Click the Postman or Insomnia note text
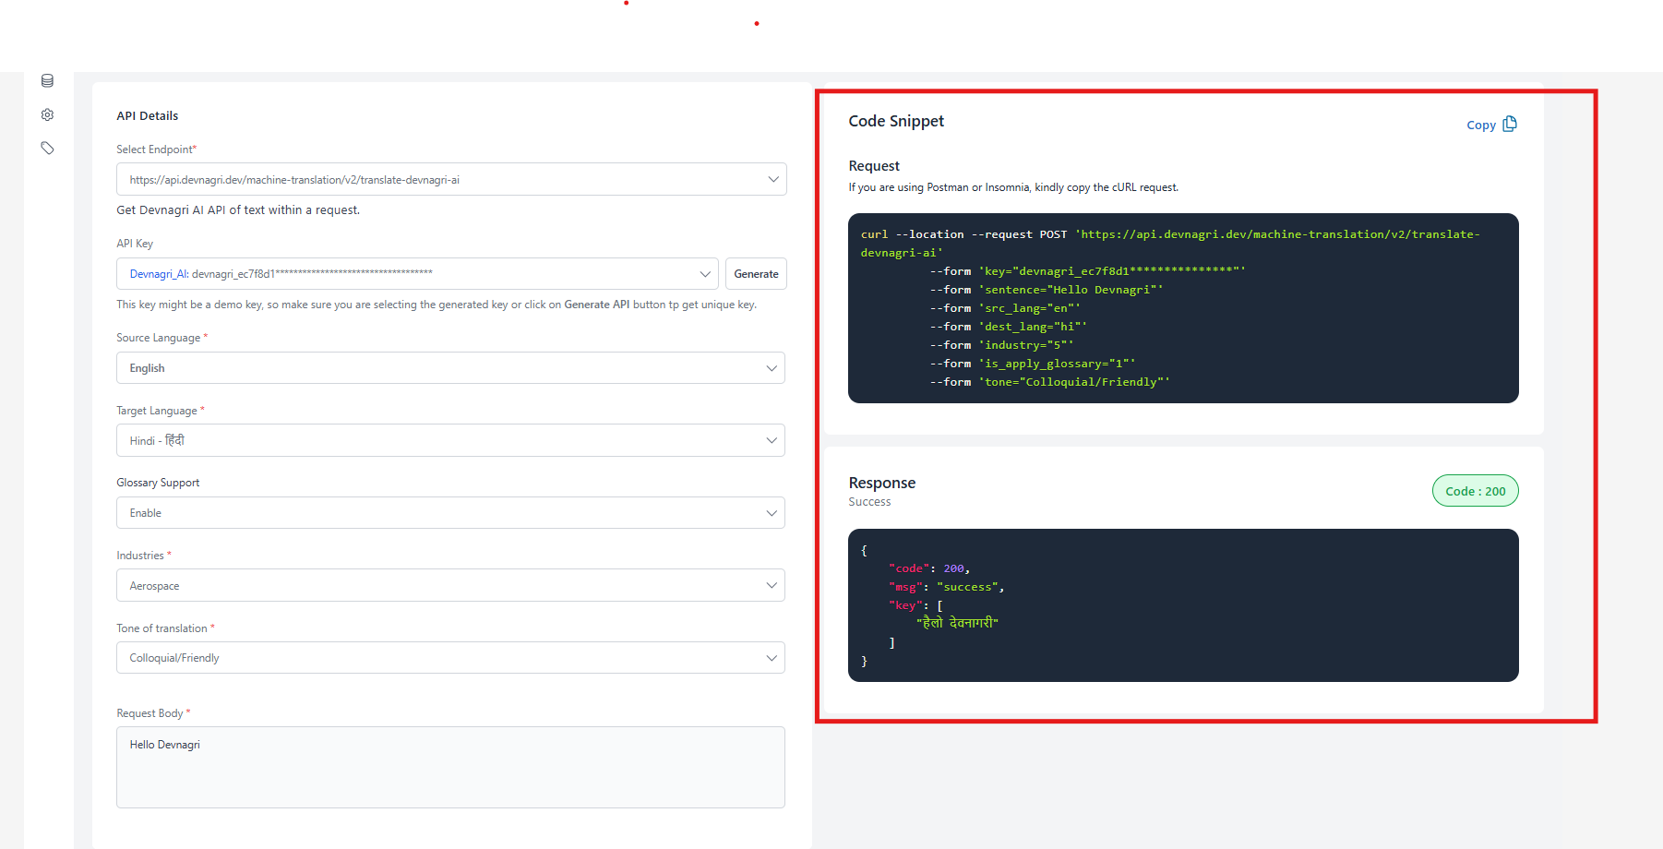 click(1013, 187)
